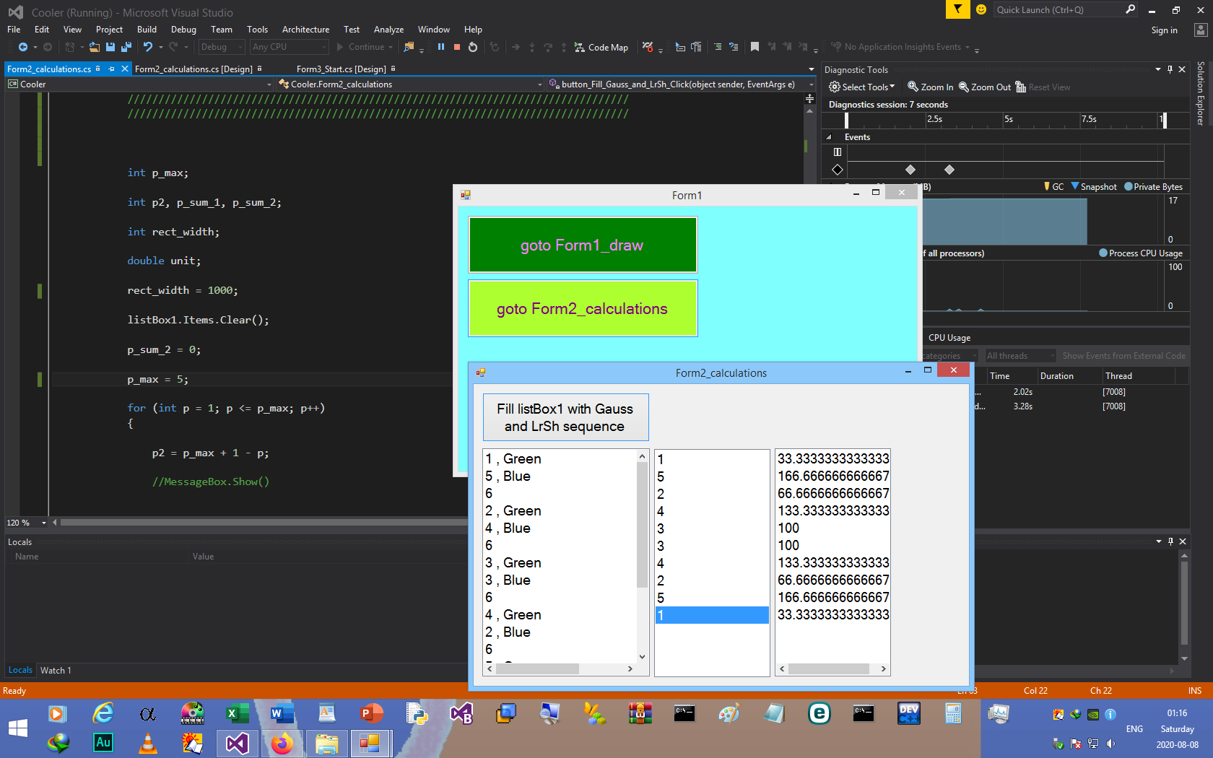Click goto Form2_calculations button
The height and width of the screenshot is (758, 1213).
coord(583,308)
